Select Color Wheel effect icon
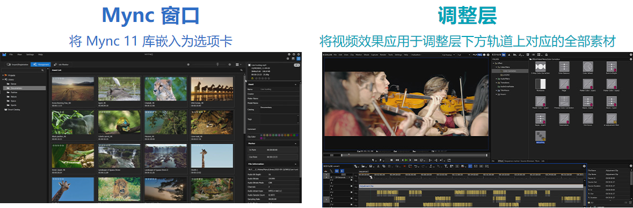 click(x=588, y=66)
